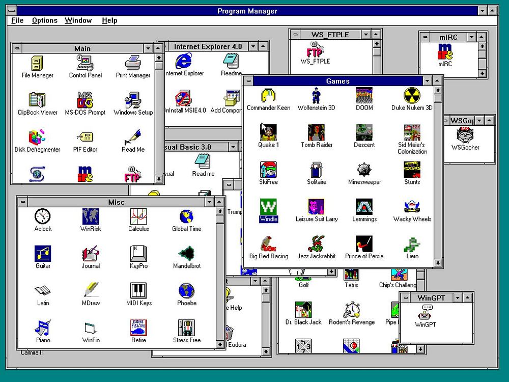Launch Commander Keen in Games
Image resolution: width=509 pixels, height=382 pixels.
268,96
